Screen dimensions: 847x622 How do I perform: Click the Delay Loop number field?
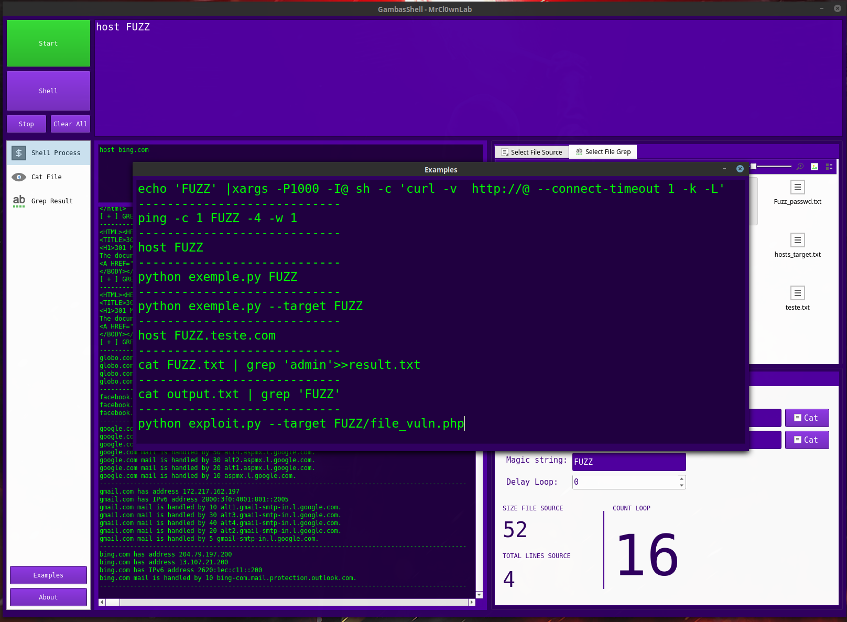point(625,482)
